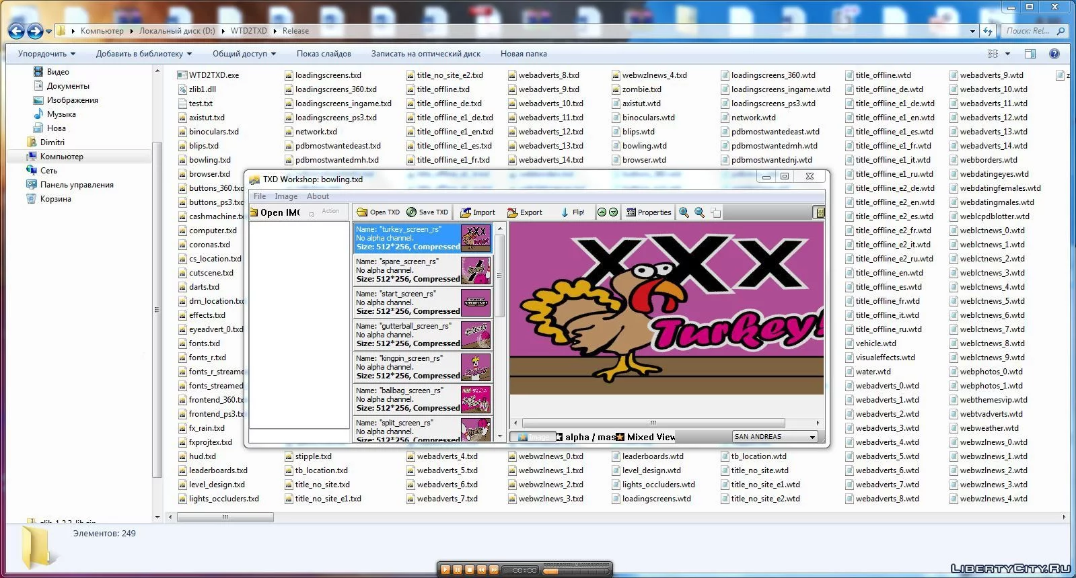
Task: Flip the texture with Flip! button
Action: pyautogui.click(x=573, y=212)
